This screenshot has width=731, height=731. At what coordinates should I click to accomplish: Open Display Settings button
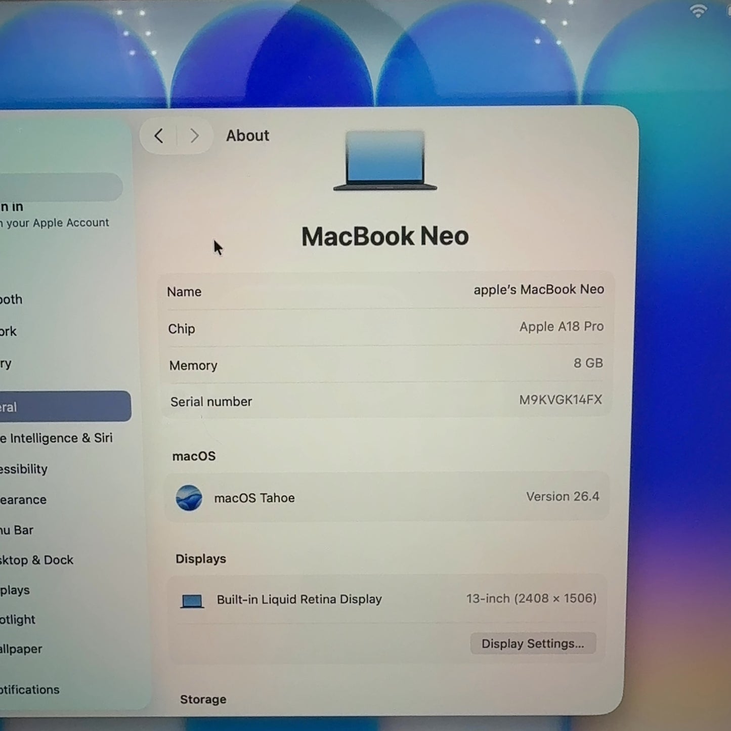tap(533, 643)
